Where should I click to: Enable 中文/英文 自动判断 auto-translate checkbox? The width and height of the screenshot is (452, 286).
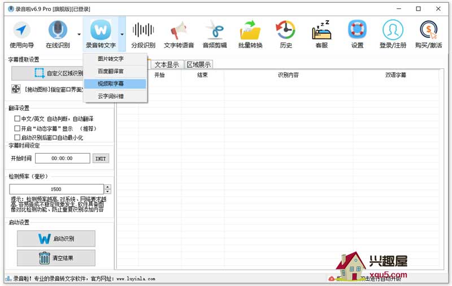click(17, 119)
